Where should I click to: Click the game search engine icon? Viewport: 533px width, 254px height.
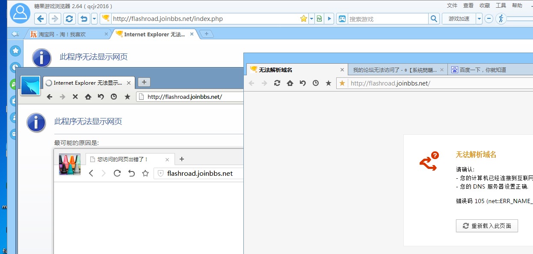(x=342, y=19)
